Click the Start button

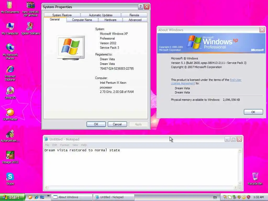tap(13, 197)
